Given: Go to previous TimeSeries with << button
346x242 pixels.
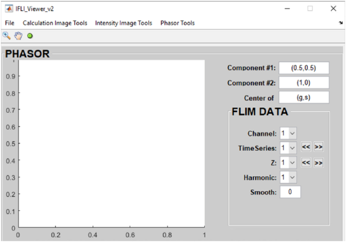Looking at the screenshot, I should click(x=306, y=147).
